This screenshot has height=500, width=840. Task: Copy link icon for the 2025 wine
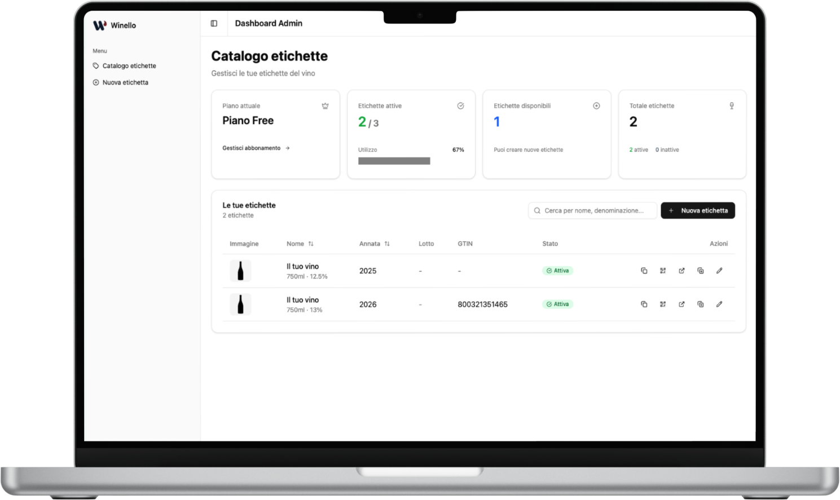644,271
